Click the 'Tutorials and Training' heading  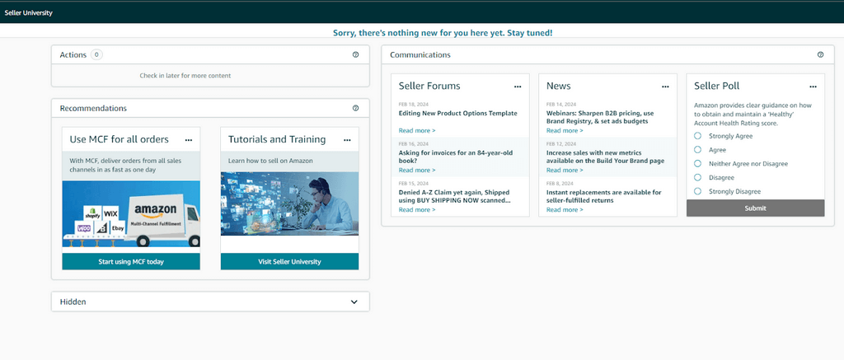tap(277, 139)
